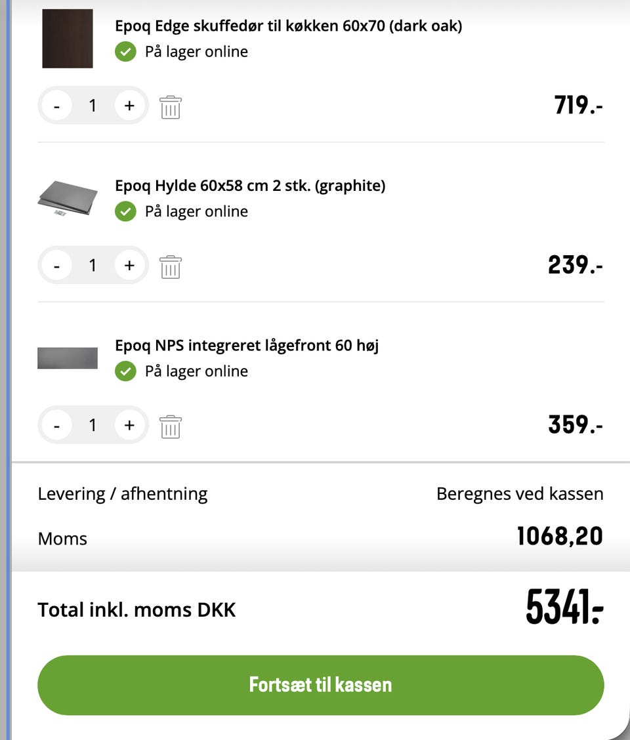Delete Epoq Edge skuffedør from cart
The width and height of the screenshot is (630, 740).
point(170,106)
